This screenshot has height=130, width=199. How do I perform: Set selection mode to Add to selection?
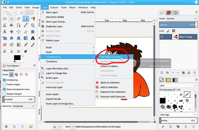coord(16,74)
